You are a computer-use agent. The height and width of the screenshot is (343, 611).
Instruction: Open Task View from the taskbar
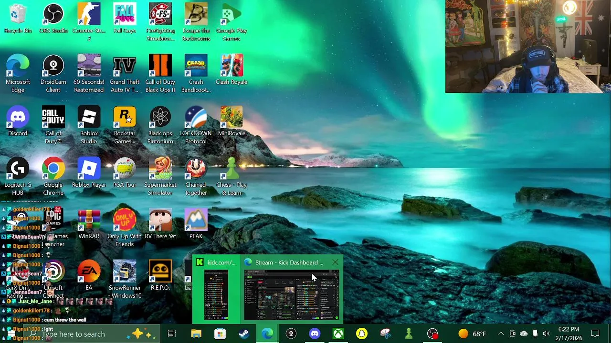point(172,334)
